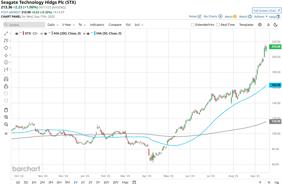Open the f(x) expressions dialog
The height and width of the screenshot is (184, 282).
[x=128, y=25]
